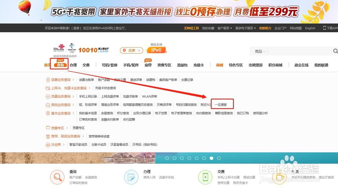The height and width of the screenshot is (191, 338).
Task: Open the 附近5G link
Action: (206, 105)
